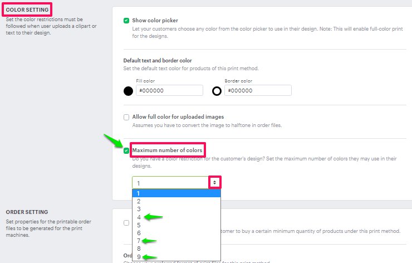Viewport: 412px width, 263px height.
Task: Click the Border color hex input field
Action: [x=258, y=90]
